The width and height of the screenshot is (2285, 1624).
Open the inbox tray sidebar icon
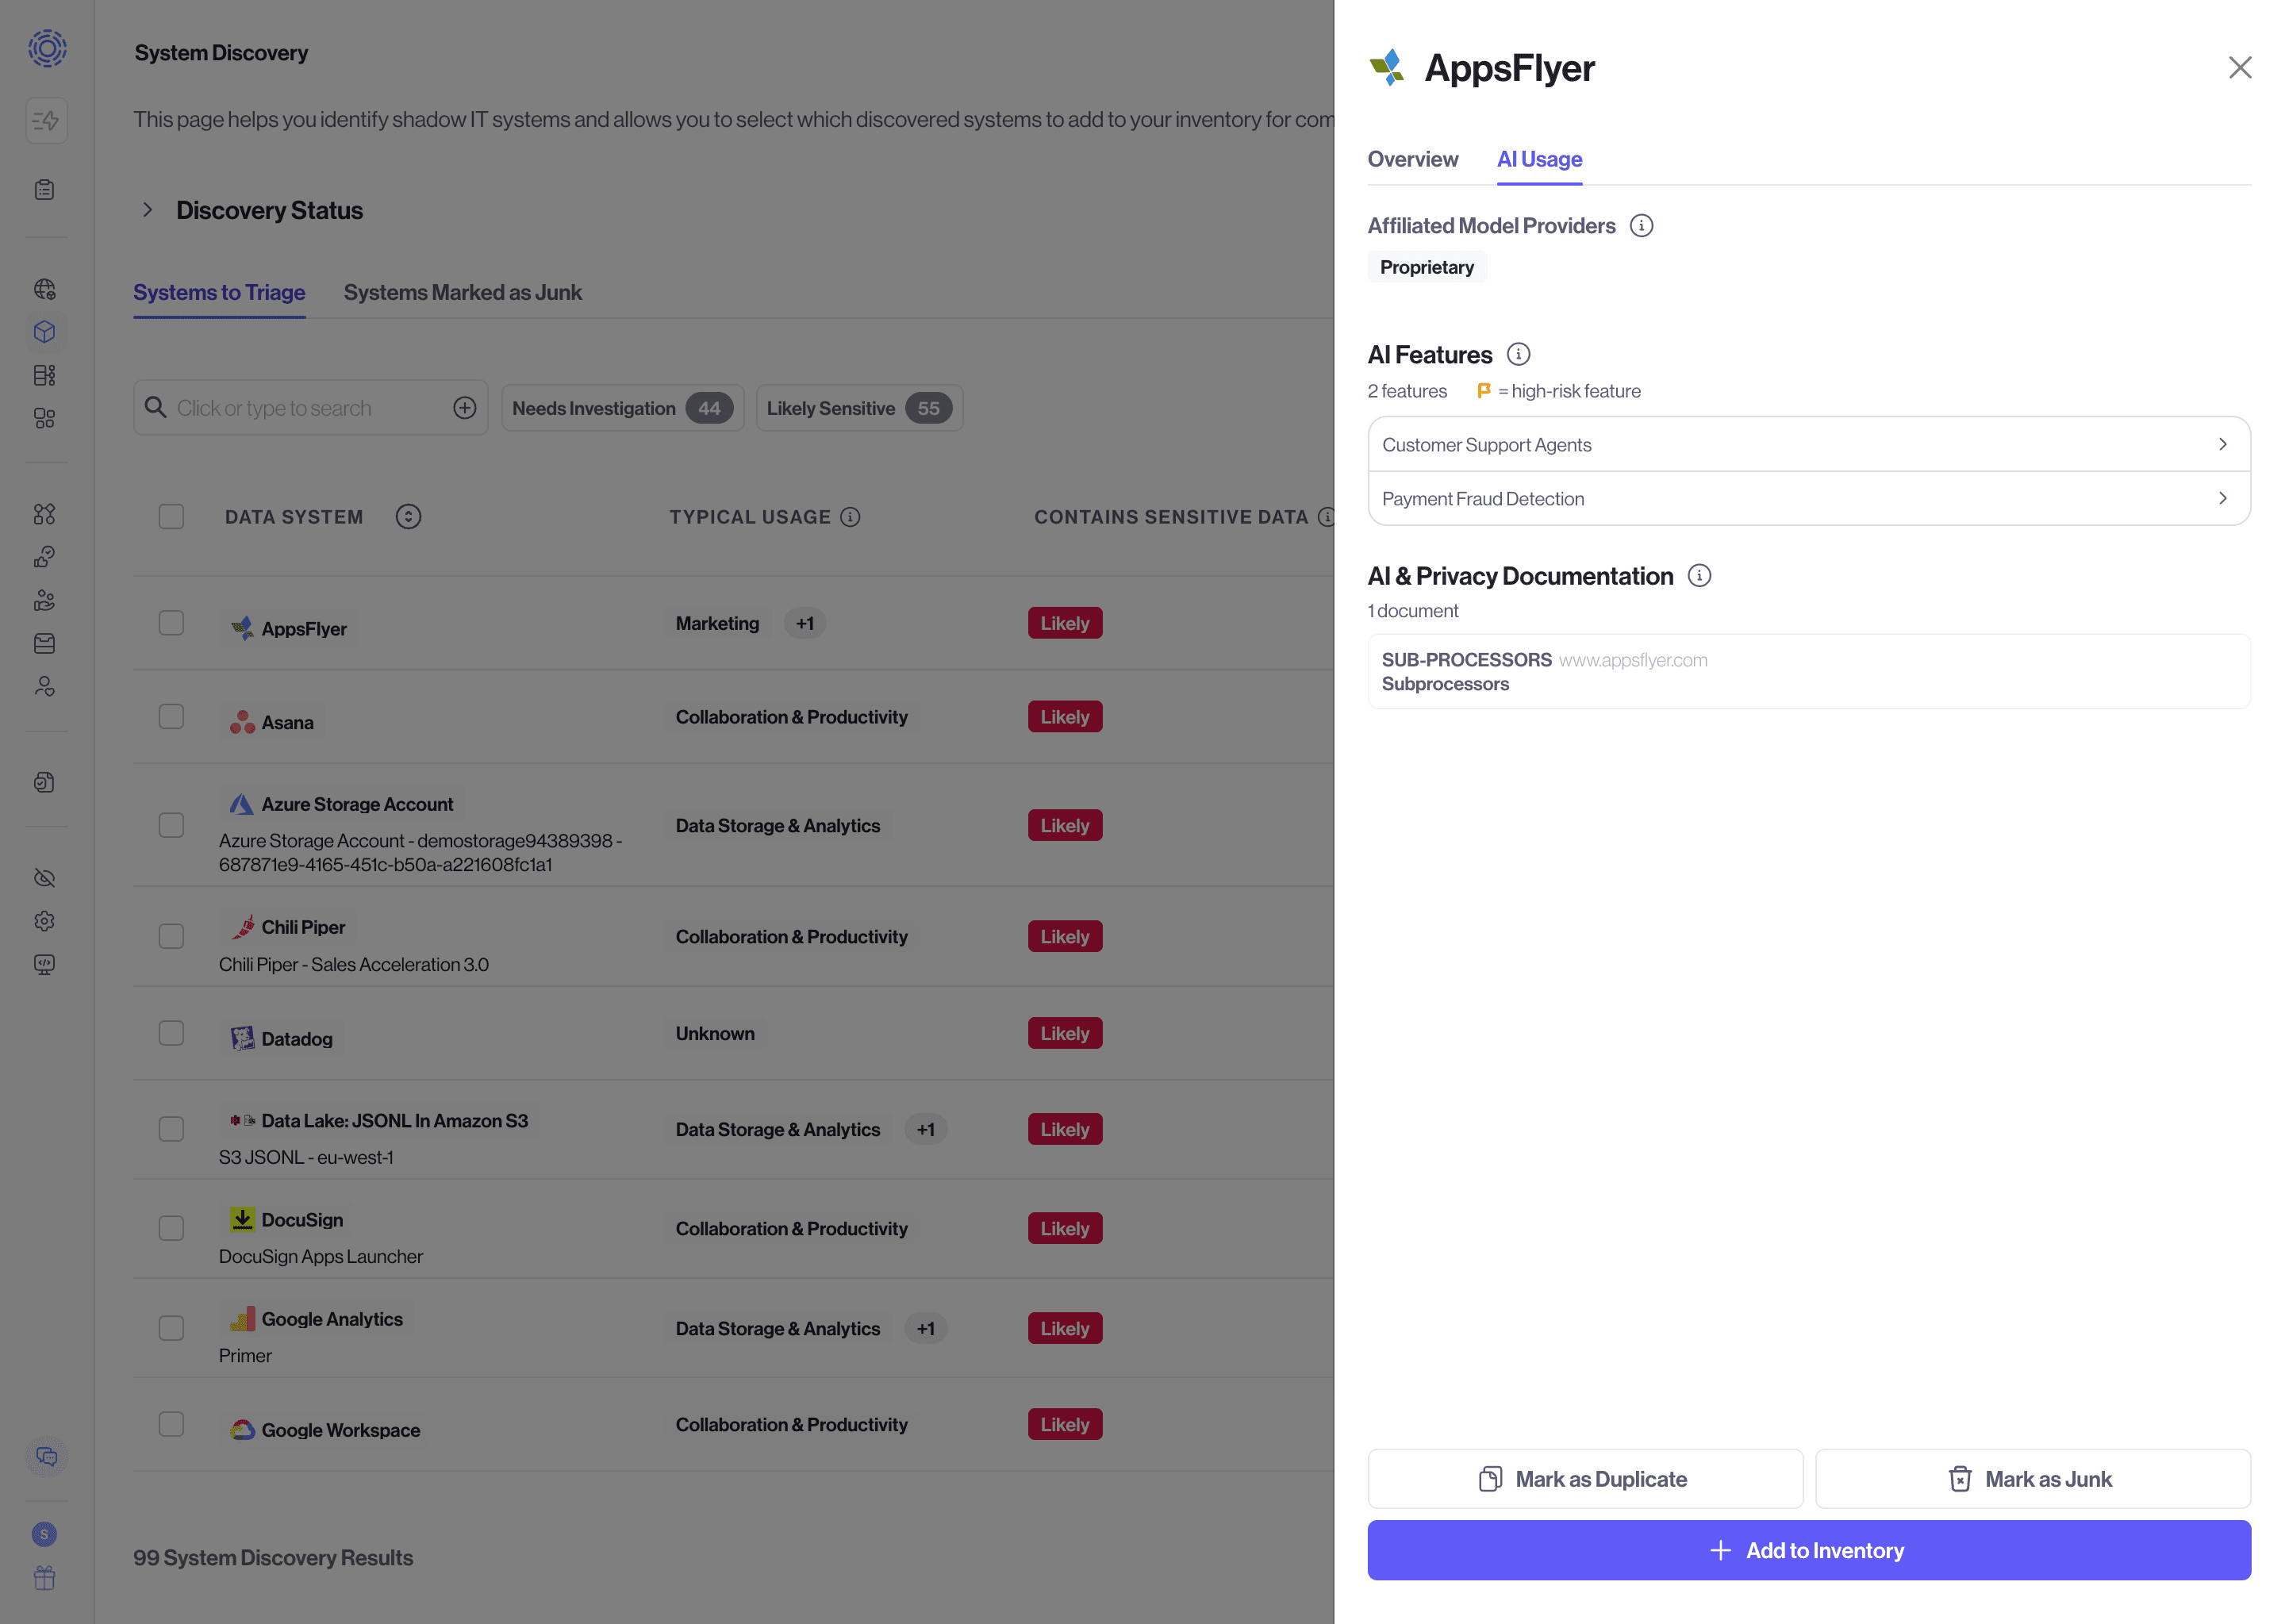point(45,643)
